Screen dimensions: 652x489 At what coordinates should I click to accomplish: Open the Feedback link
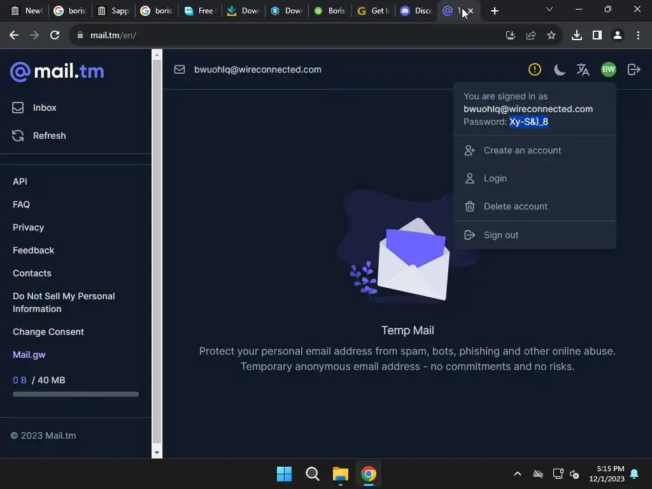[33, 250]
